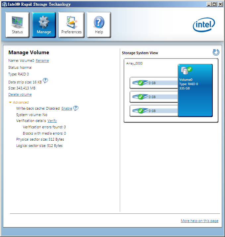Click the Storage System View heading
The image size is (225, 237).
[x=140, y=53]
